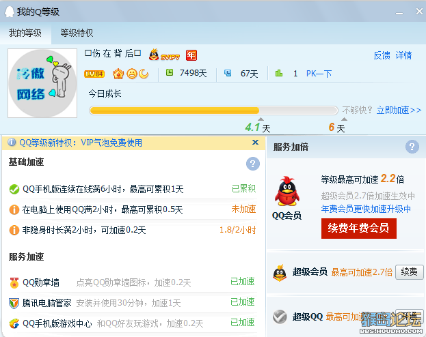Open the 反馈 feedback link
The height and width of the screenshot is (337, 426).
(x=382, y=55)
